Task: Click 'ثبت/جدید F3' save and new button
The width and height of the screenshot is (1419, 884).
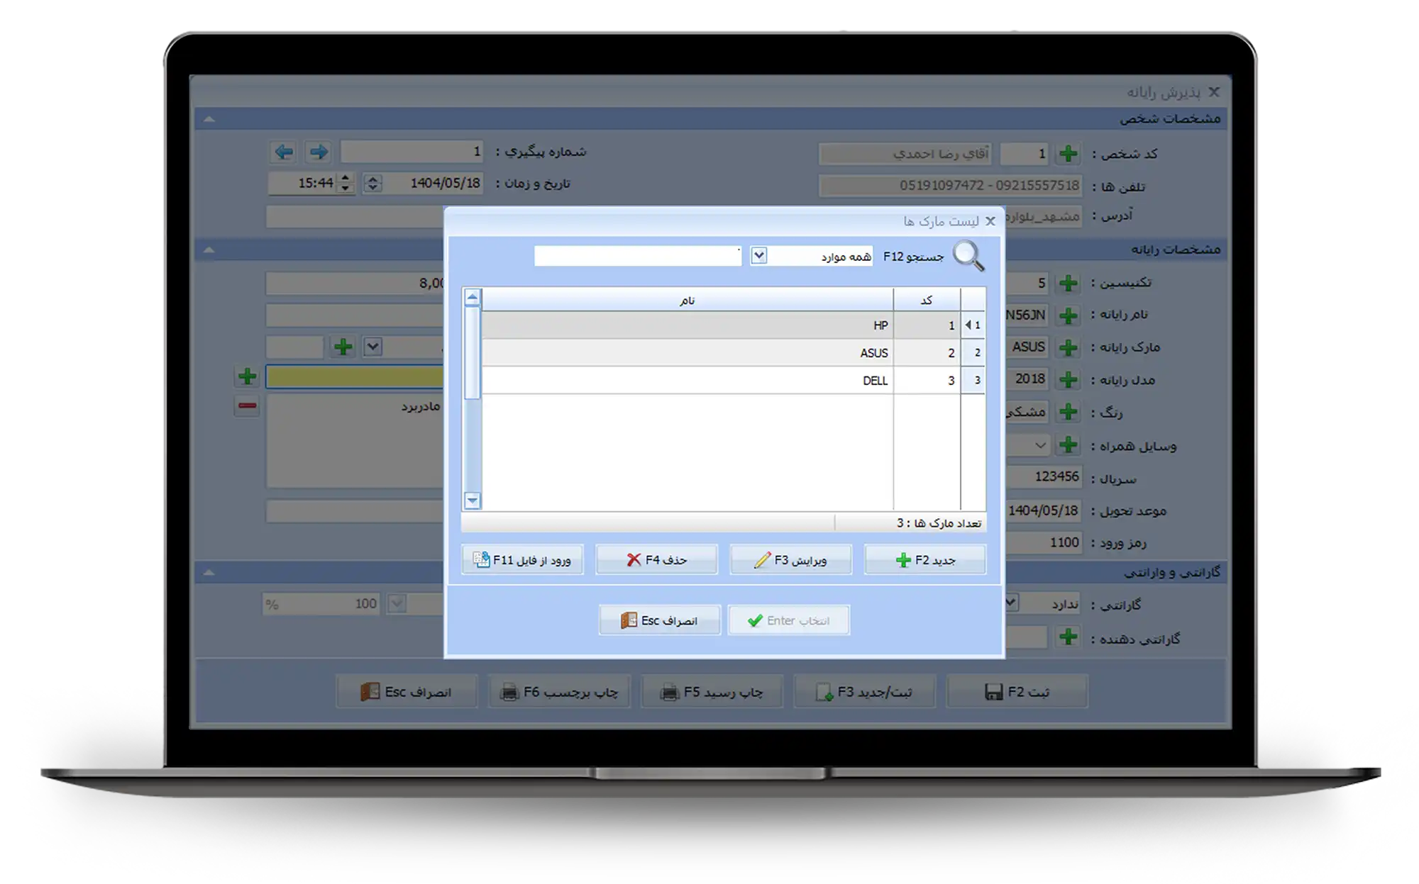Action: 864,691
